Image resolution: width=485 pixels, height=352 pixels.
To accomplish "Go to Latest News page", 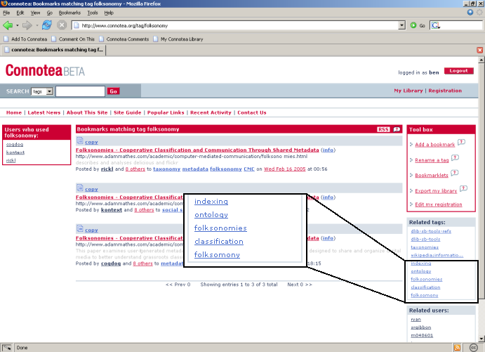I will (x=44, y=112).
